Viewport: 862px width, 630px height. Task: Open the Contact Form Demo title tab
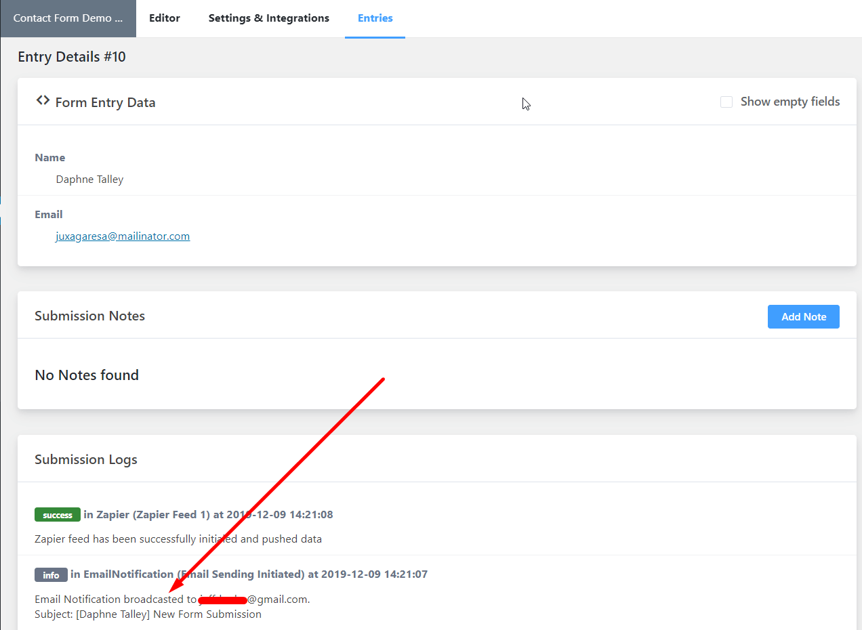coord(68,18)
